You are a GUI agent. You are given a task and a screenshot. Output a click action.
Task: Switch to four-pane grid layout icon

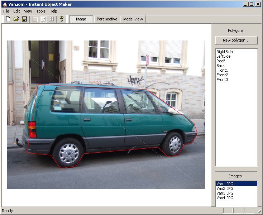point(51,19)
